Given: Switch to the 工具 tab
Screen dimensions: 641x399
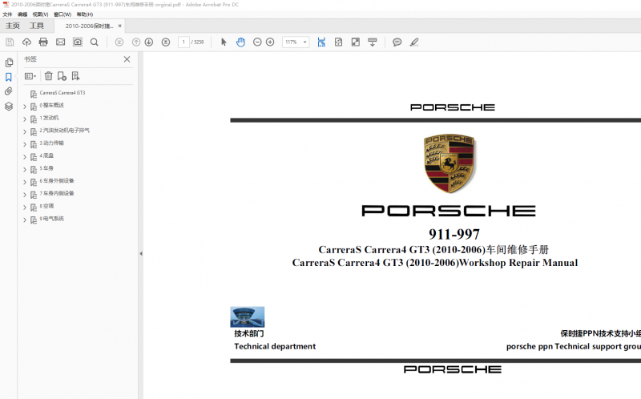Looking at the screenshot, I should [37, 26].
